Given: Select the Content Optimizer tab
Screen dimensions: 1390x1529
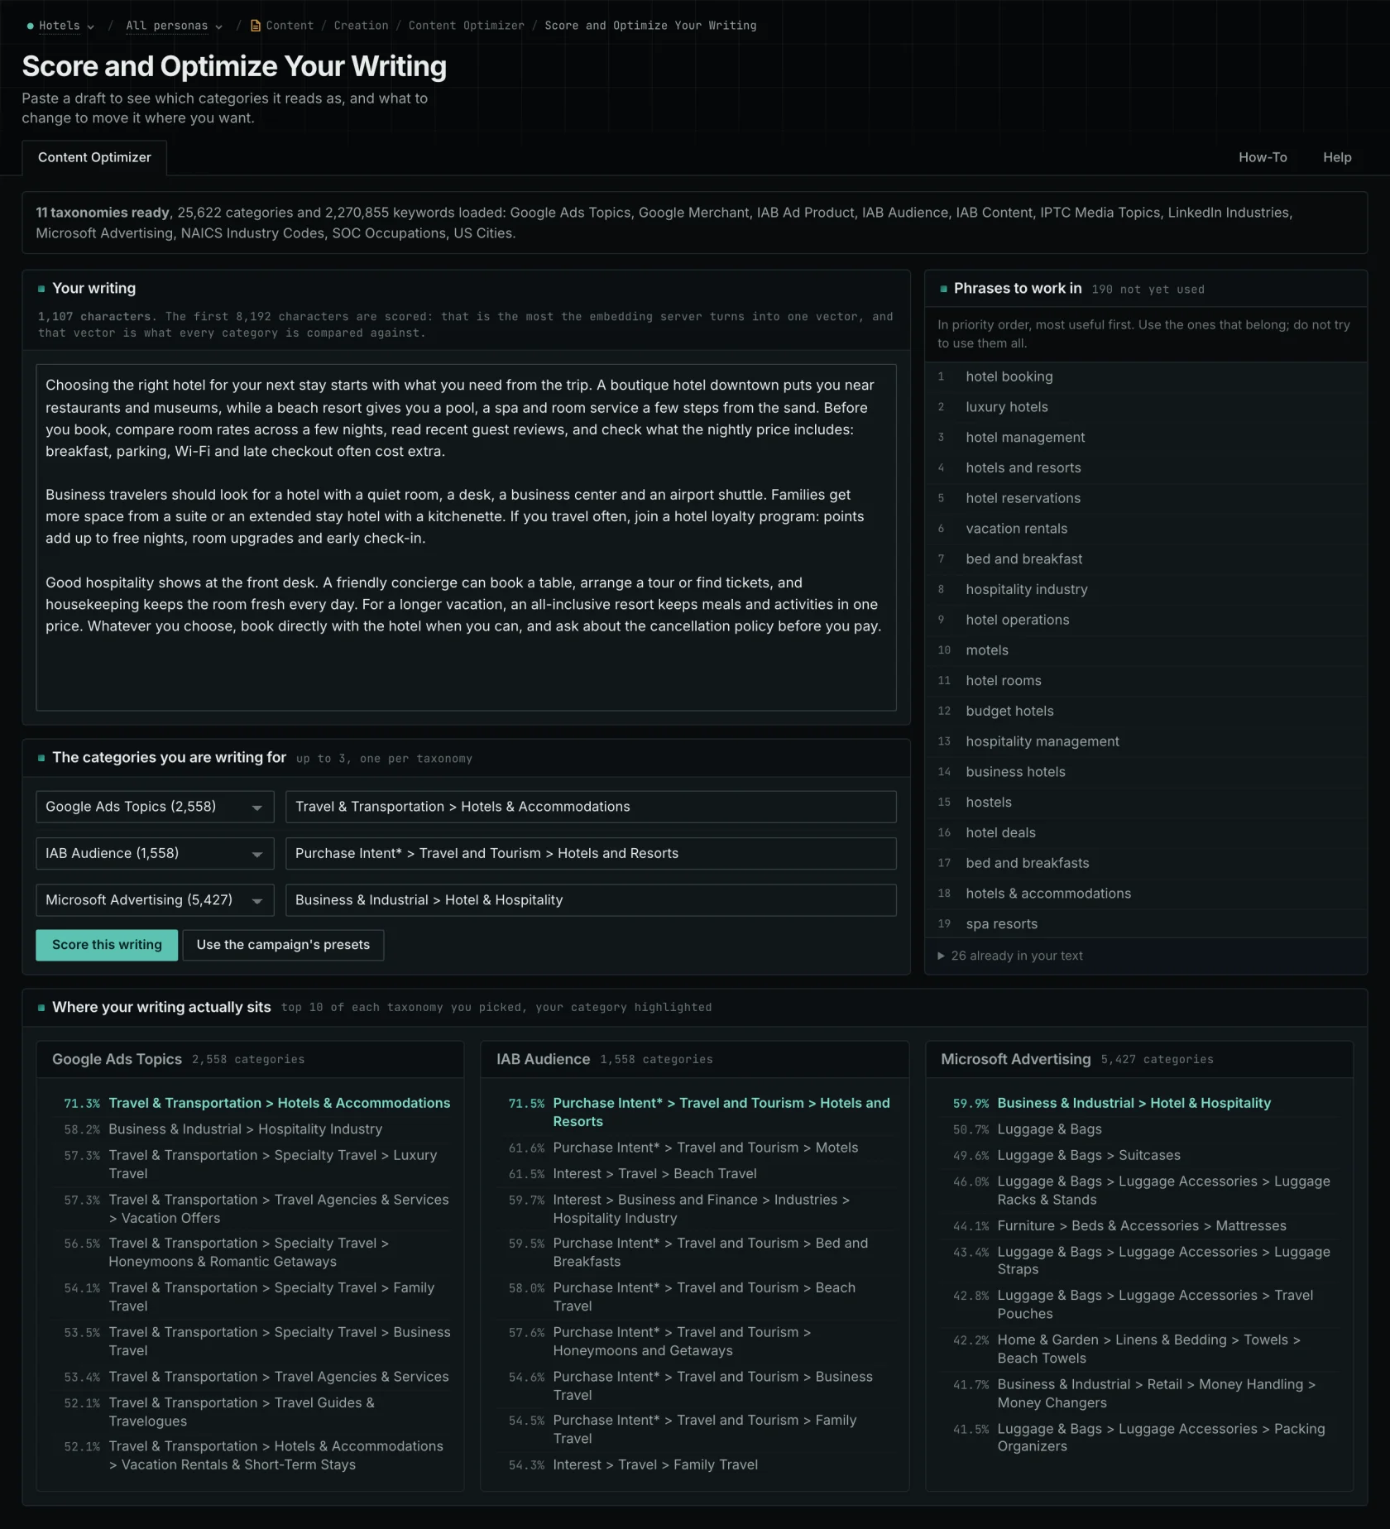Looking at the screenshot, I should (x=94, y=157).
